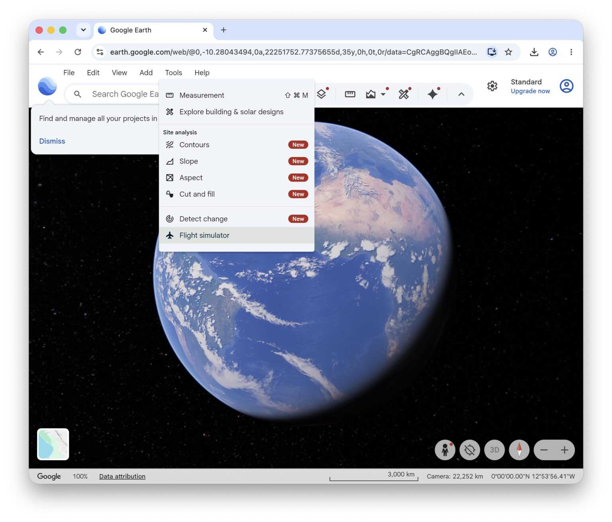Screen dimensions: 612x522
Task: Choose the Slope analysis option
Action: coord(237,161)
